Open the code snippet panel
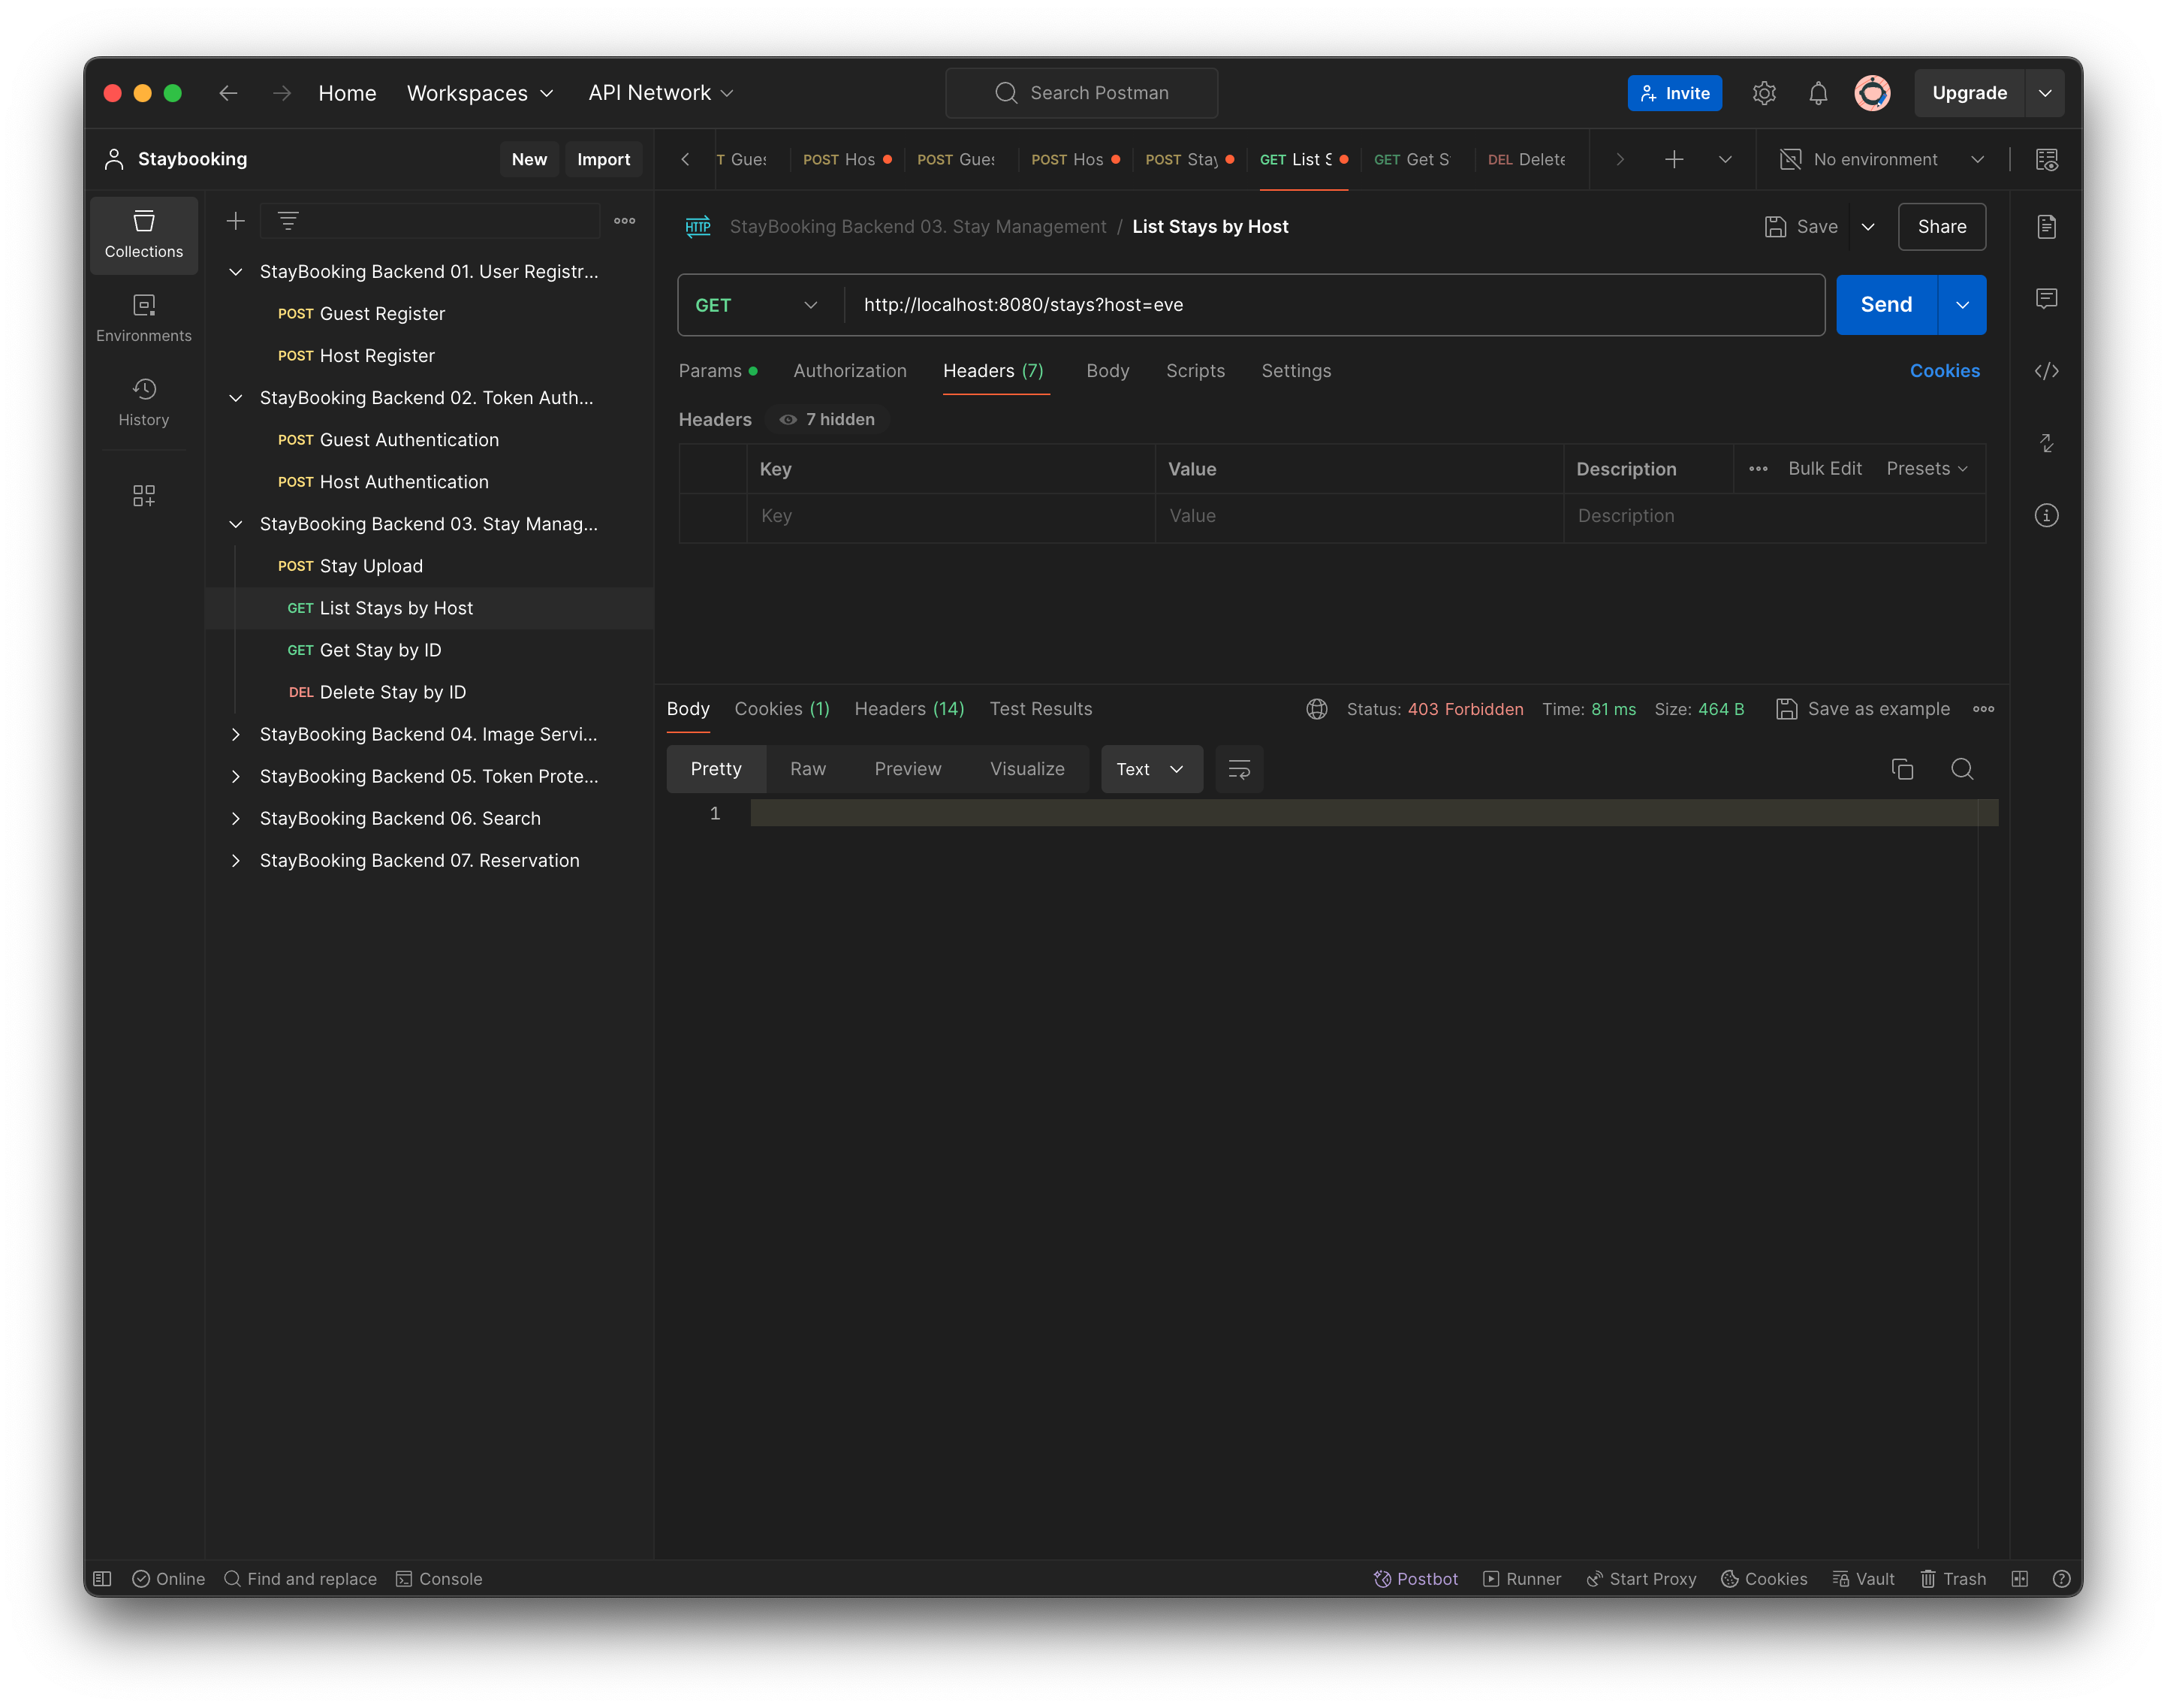Image resolution: width=2167 pixels, height=1708 pixels. (2046, 371)
